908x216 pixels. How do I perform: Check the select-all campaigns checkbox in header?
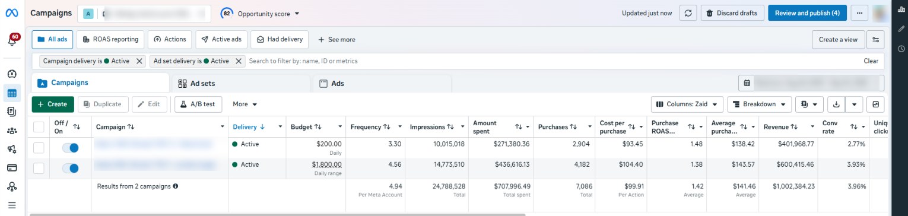pos(39,126)
